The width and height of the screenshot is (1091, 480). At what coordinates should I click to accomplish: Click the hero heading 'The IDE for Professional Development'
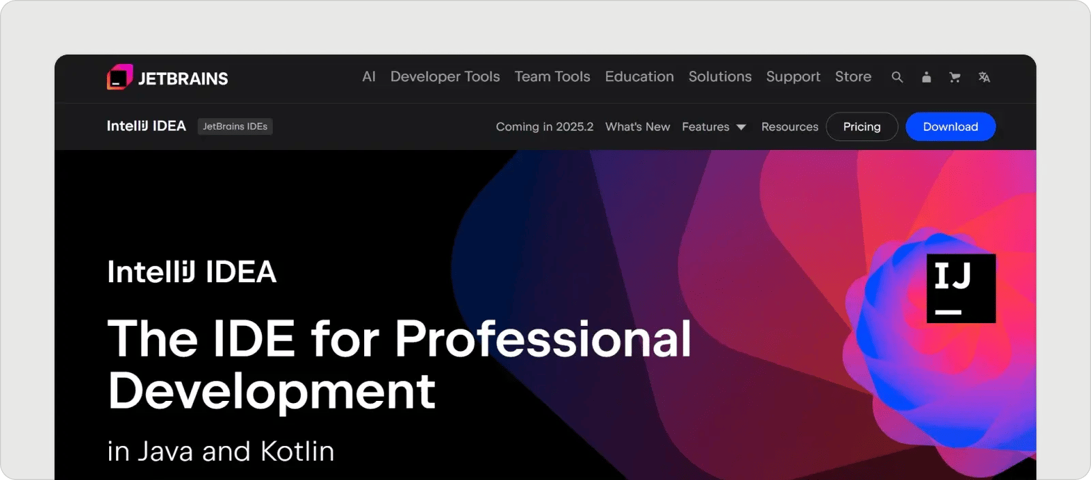[x=400, y=365]
